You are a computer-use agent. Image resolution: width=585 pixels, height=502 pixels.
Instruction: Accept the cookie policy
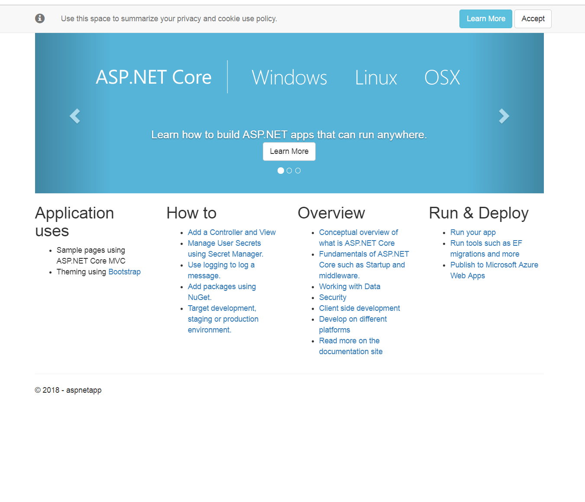pyautogui.click(x=533, y=19)
